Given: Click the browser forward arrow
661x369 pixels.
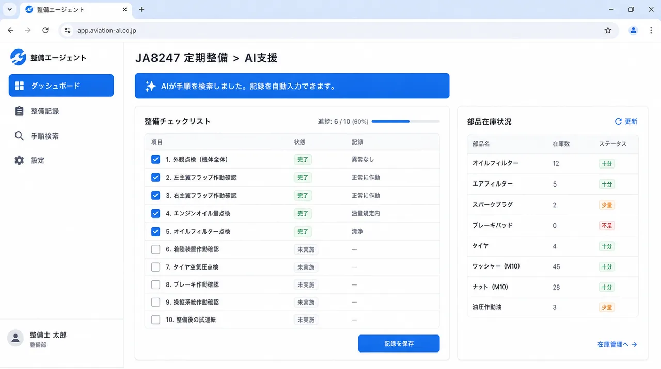Looking at the screenshot, I should pos(28,30).
